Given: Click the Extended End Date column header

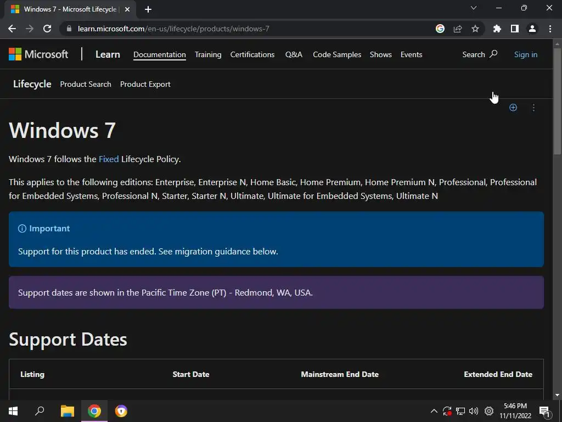Looking at the screenshot, I should [498, 374].
